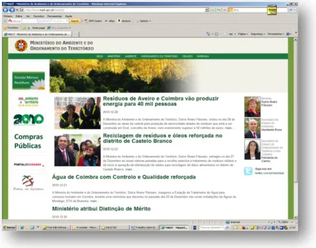Stop loading with the red X icon
316x248 pixels.
click(x=225, y=10)
